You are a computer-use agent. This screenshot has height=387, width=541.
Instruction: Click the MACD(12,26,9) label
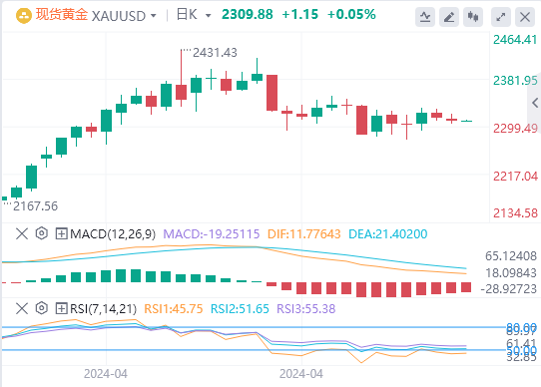tap(113, 234)
